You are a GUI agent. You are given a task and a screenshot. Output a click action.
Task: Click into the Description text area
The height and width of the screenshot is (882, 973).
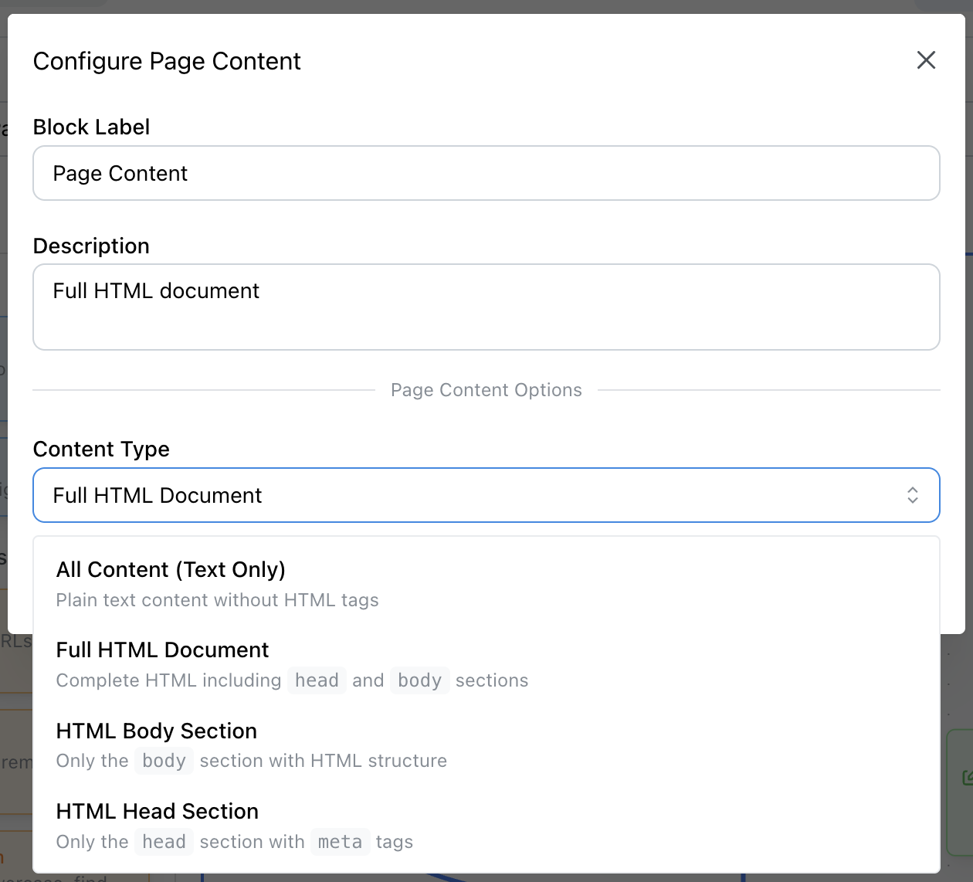click(486, 307)
